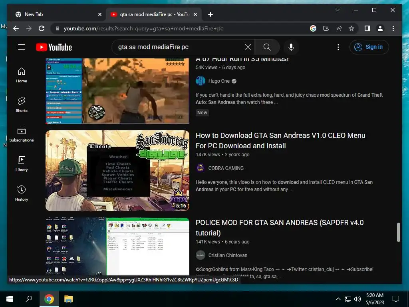Submit search with the magnifying glass button
Screen dimensions: 409x307
267,47
